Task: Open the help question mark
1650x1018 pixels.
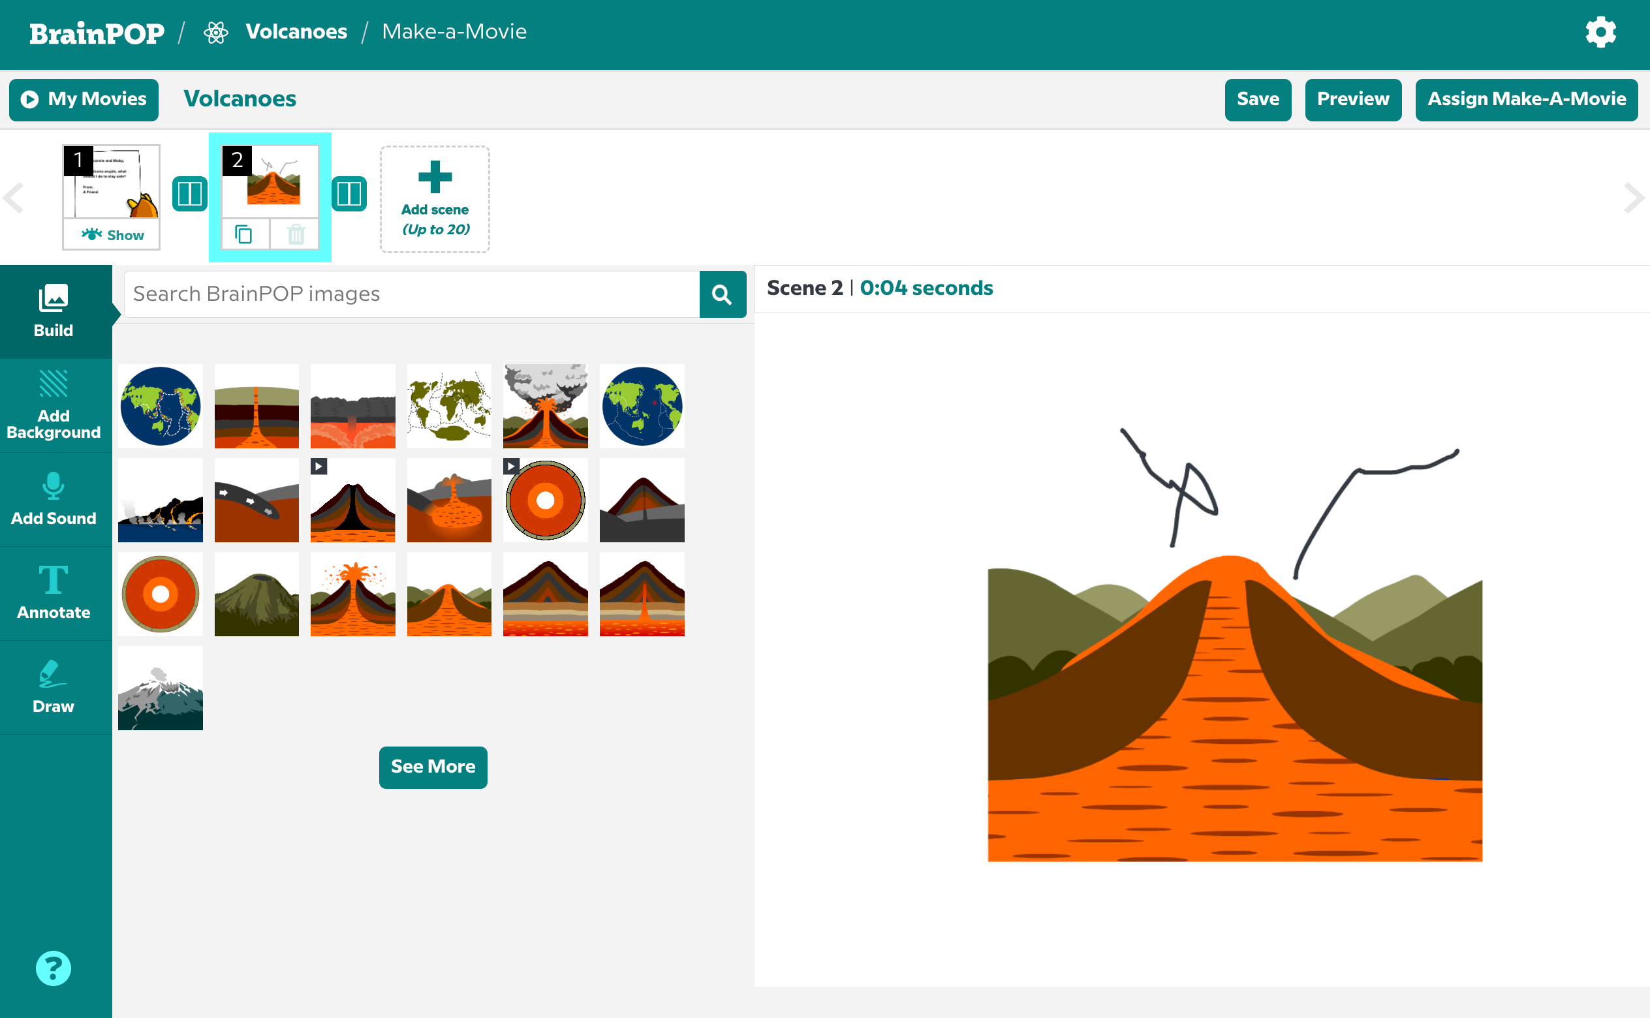Action: tap(53, 968)
